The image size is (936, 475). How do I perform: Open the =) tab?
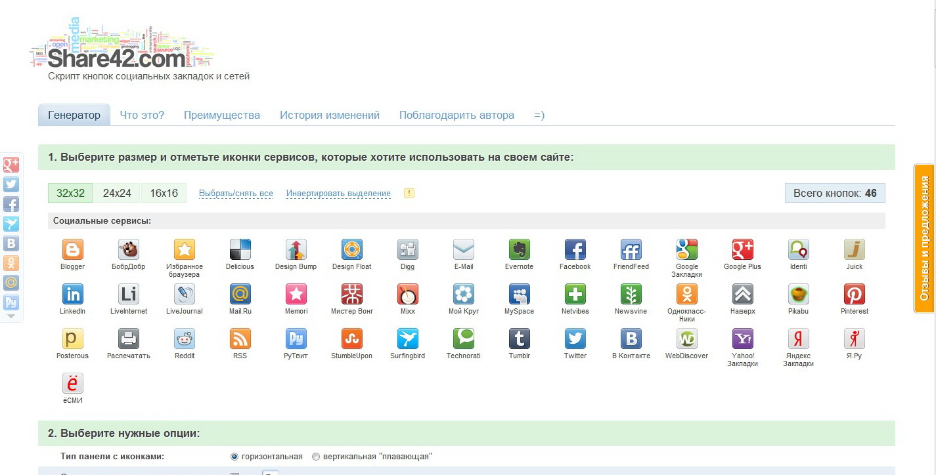(x=539, y=115)
